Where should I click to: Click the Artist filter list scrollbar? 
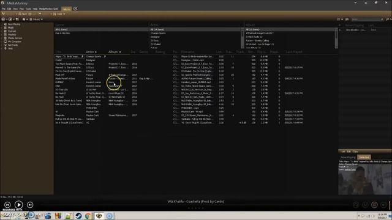click(x=243, y=38)
